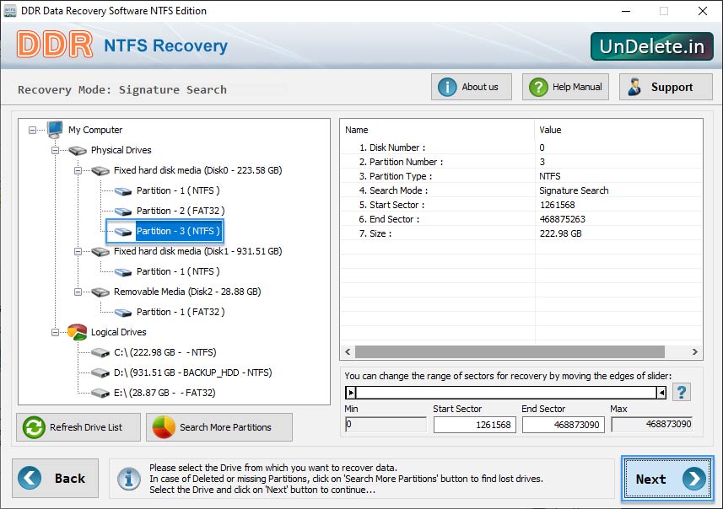Select Disk2 Partition - 1 (FAT32)
The width and height of the screenshot is (723, 509).
pos(181,313)
